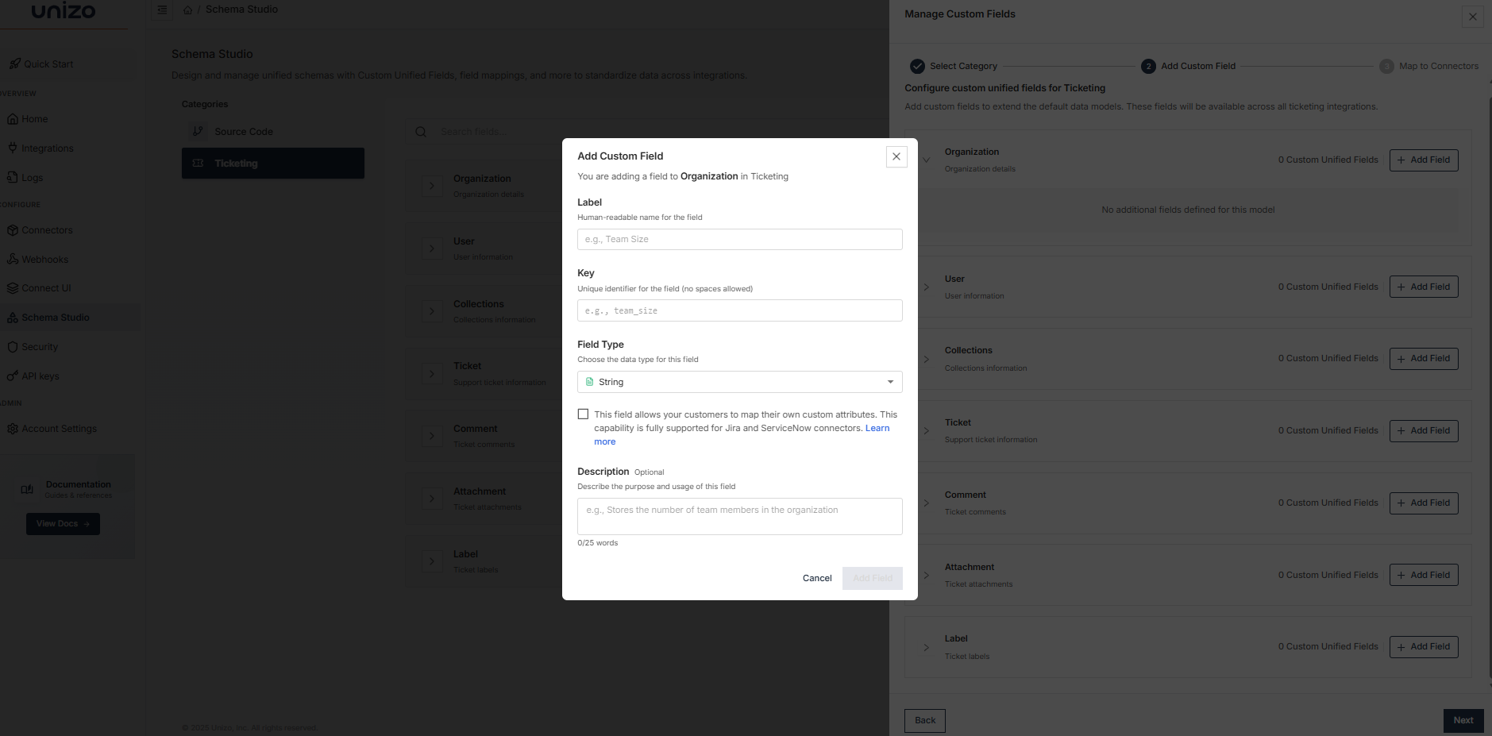Click the completed Select Category step circle
This screenshot has height=736, width=1492.
coord(919,66)
